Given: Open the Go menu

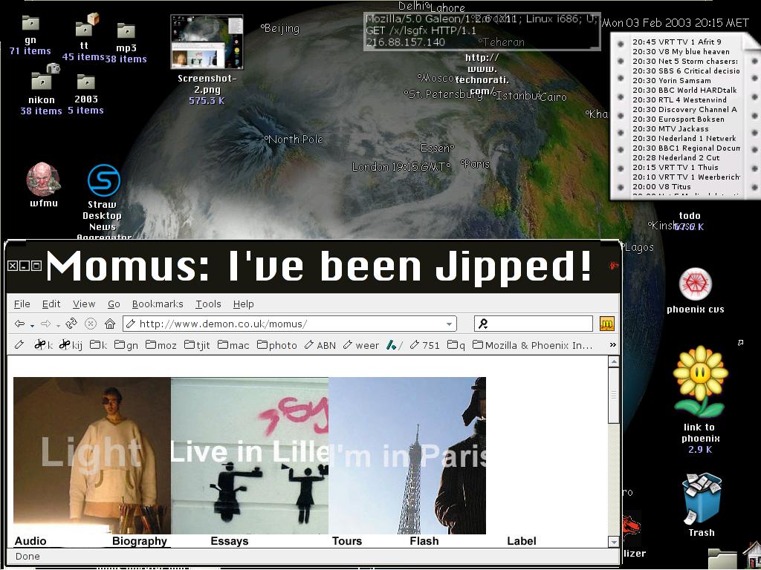Looking at the screenshot, I should click(x=114, y=304).
